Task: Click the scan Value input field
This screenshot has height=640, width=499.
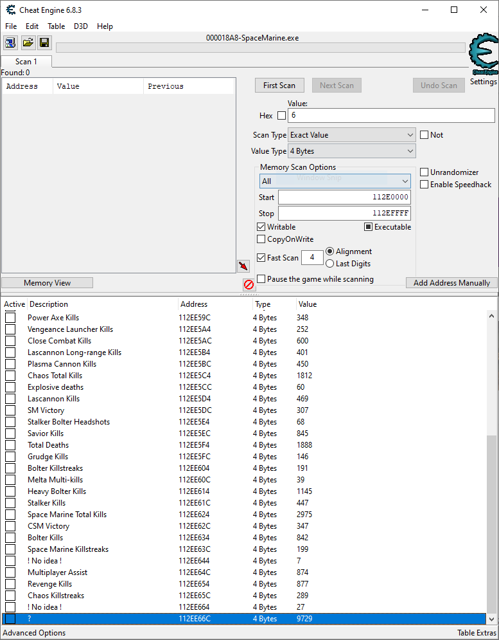Action: tap(391, 116)
